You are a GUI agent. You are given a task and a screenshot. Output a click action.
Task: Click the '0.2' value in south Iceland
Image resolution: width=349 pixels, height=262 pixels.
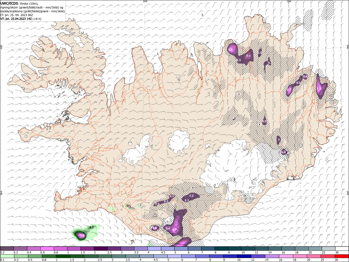tap(191, 196)
